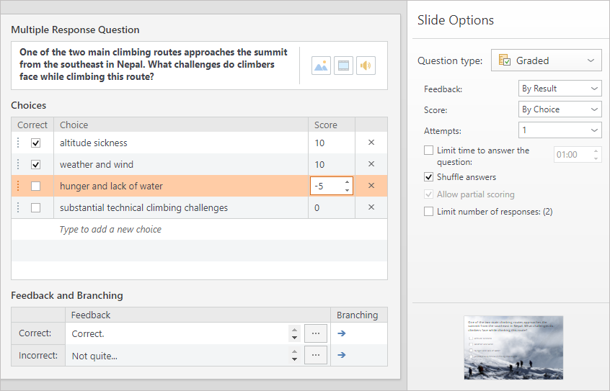The width and height of the screenshot is (610, 391).
Task: Grab the drag handle of 'weather and wind' row
Action: [18, 164]
